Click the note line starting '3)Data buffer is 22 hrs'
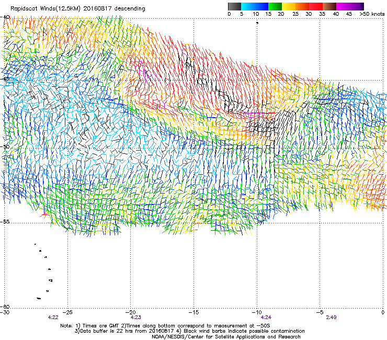 pos(189,331)
